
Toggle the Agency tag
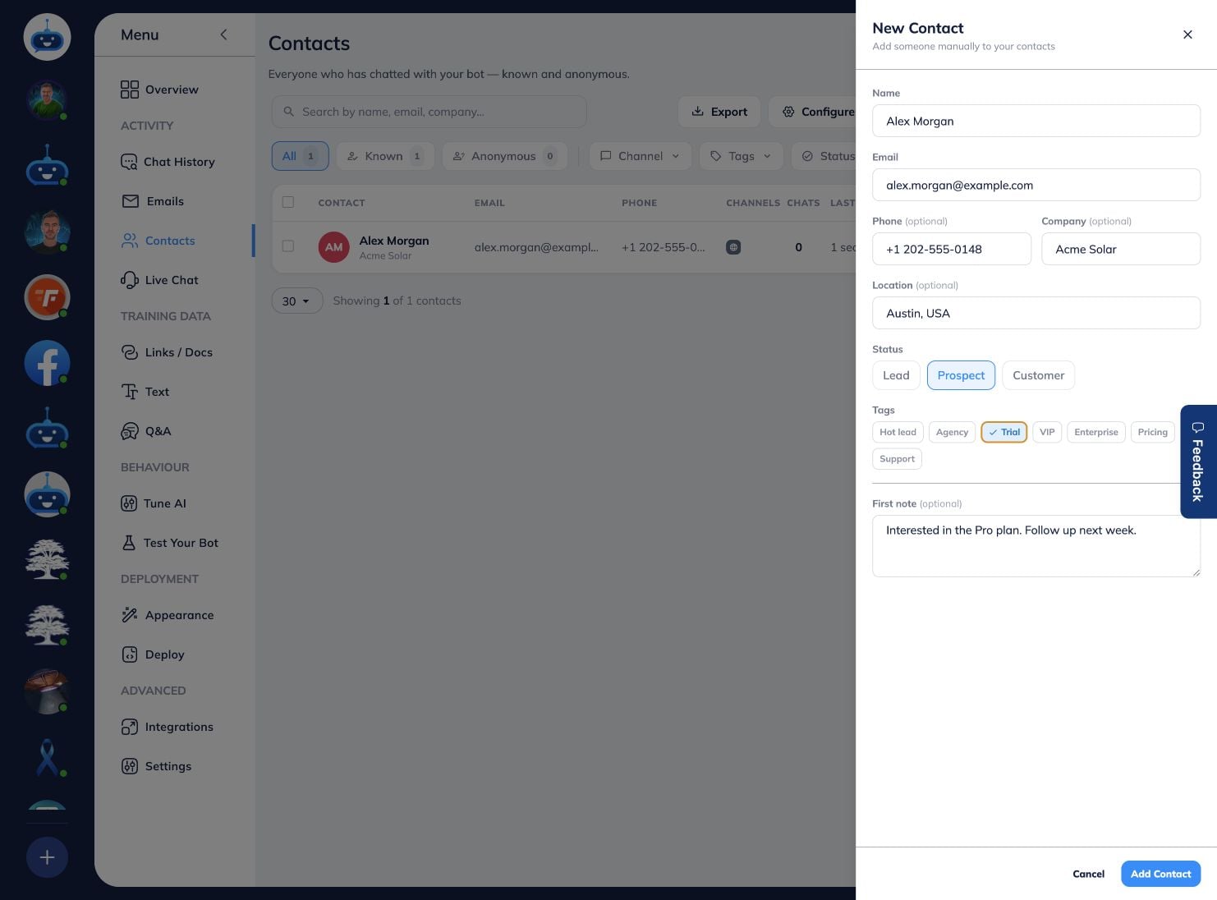952,432
